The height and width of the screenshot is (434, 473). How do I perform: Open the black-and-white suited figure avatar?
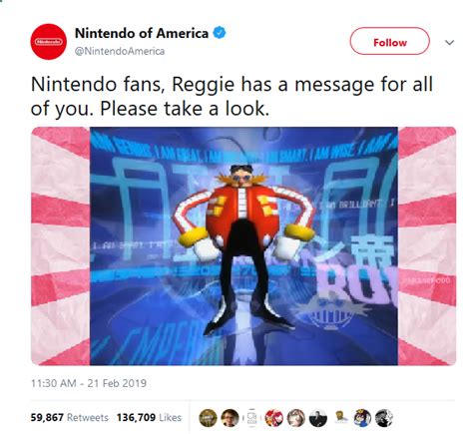tap(318, 418)
